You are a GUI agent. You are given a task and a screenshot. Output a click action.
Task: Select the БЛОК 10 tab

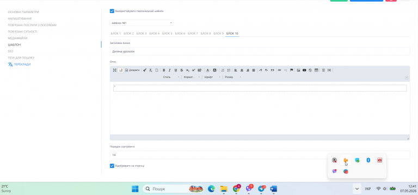coord(232,34)
